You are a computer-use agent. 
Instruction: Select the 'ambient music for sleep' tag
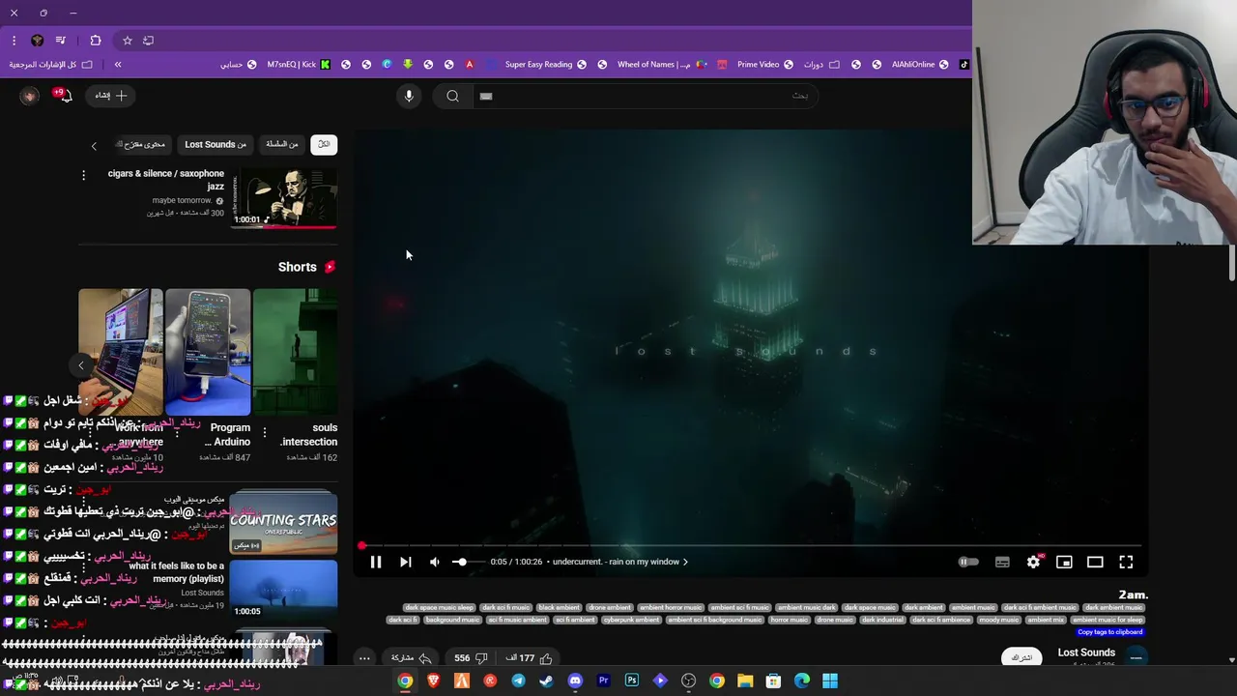point(1108,620)
